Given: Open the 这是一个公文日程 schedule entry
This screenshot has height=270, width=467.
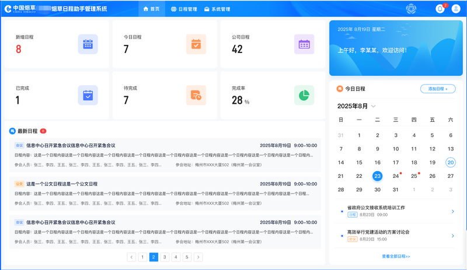Looking at the screenshot, I should 61,184.
